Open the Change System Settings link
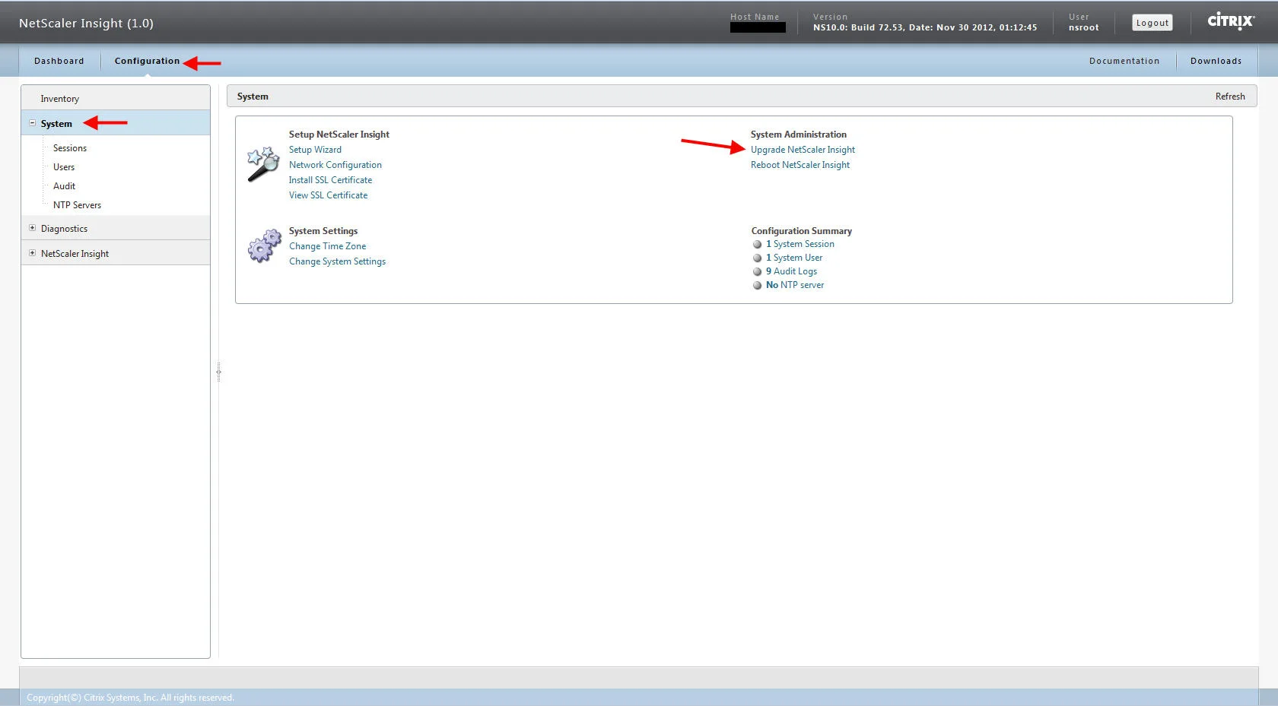The height and width of the screenshot is (706, 1278). [x=337, y=261]
